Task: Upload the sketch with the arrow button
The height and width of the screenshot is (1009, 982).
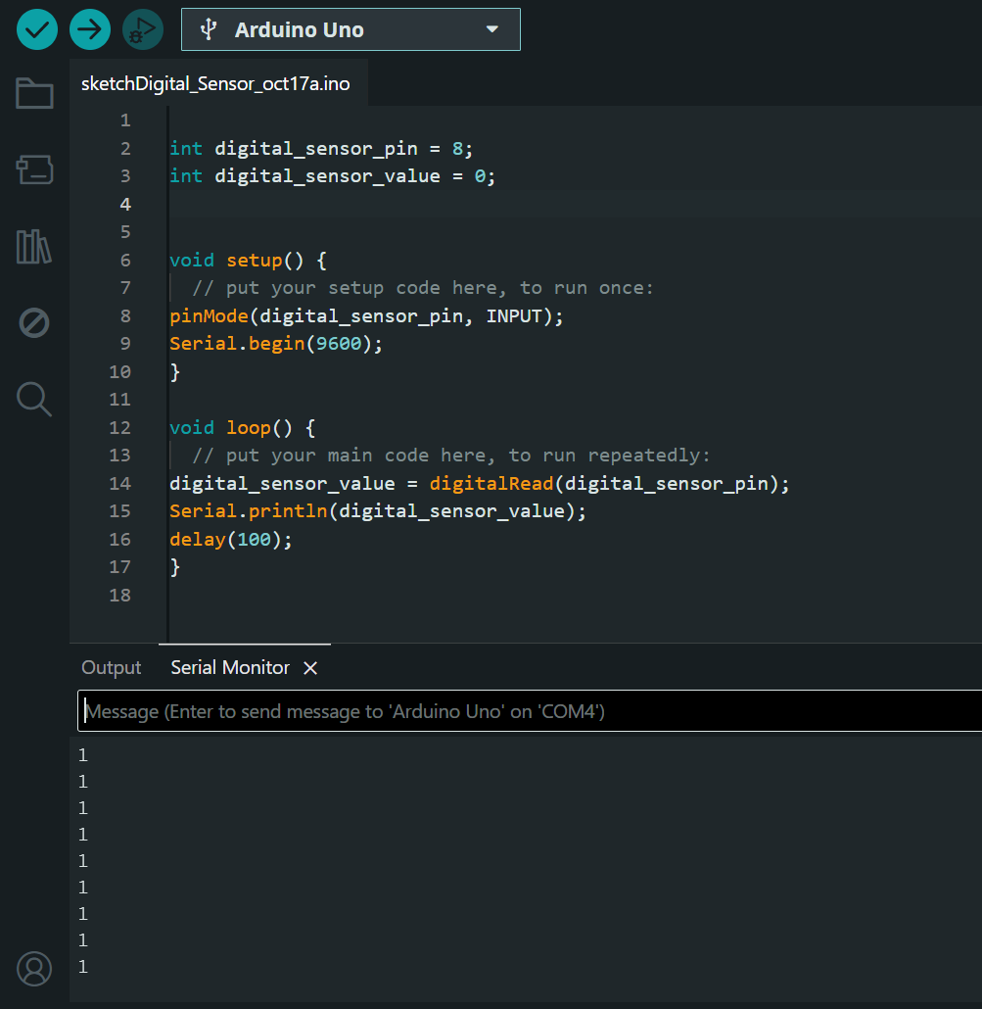Action: coord(90,29)
